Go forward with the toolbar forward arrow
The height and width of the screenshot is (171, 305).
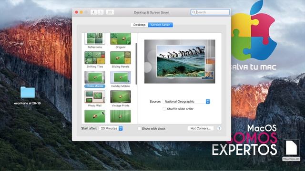(x=101, y=12)
